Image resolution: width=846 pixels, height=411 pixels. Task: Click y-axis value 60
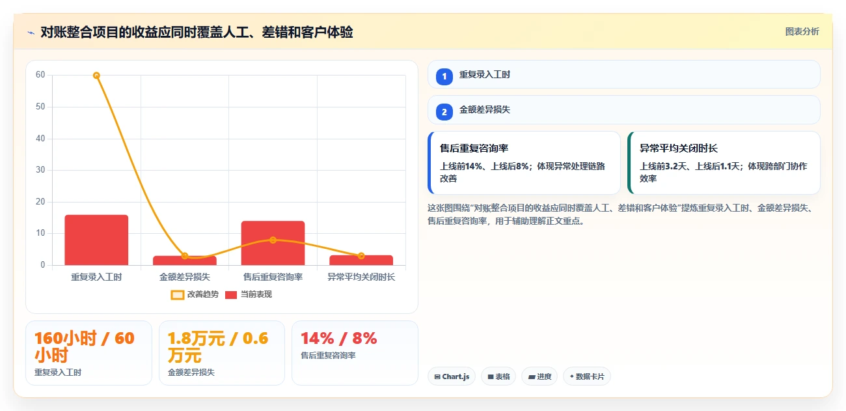tap(40, 75)
